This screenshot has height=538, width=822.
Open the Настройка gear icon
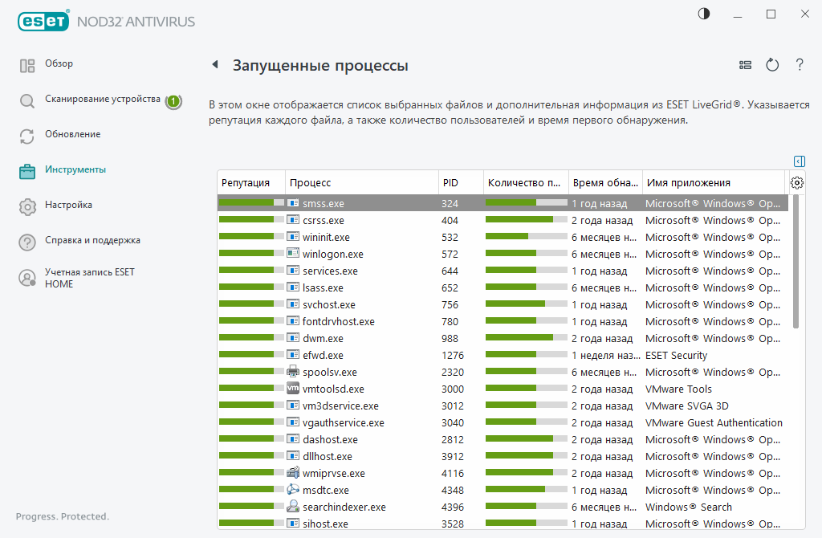[27, 206]
